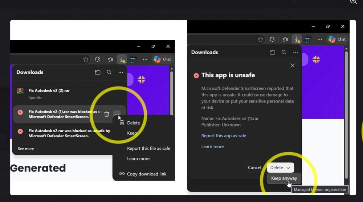Screen dimensions: 363x202
Task: Open Copilot Chat button in left browser window
Action: 162,59
